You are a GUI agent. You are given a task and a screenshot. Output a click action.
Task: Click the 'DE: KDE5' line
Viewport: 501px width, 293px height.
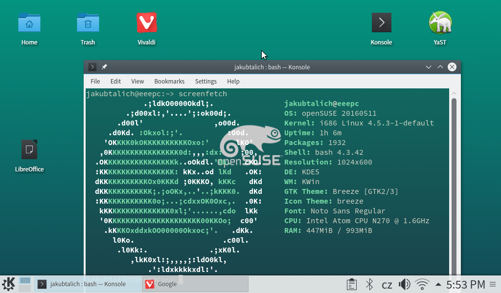pyautogui.click(x=301, y=172)
